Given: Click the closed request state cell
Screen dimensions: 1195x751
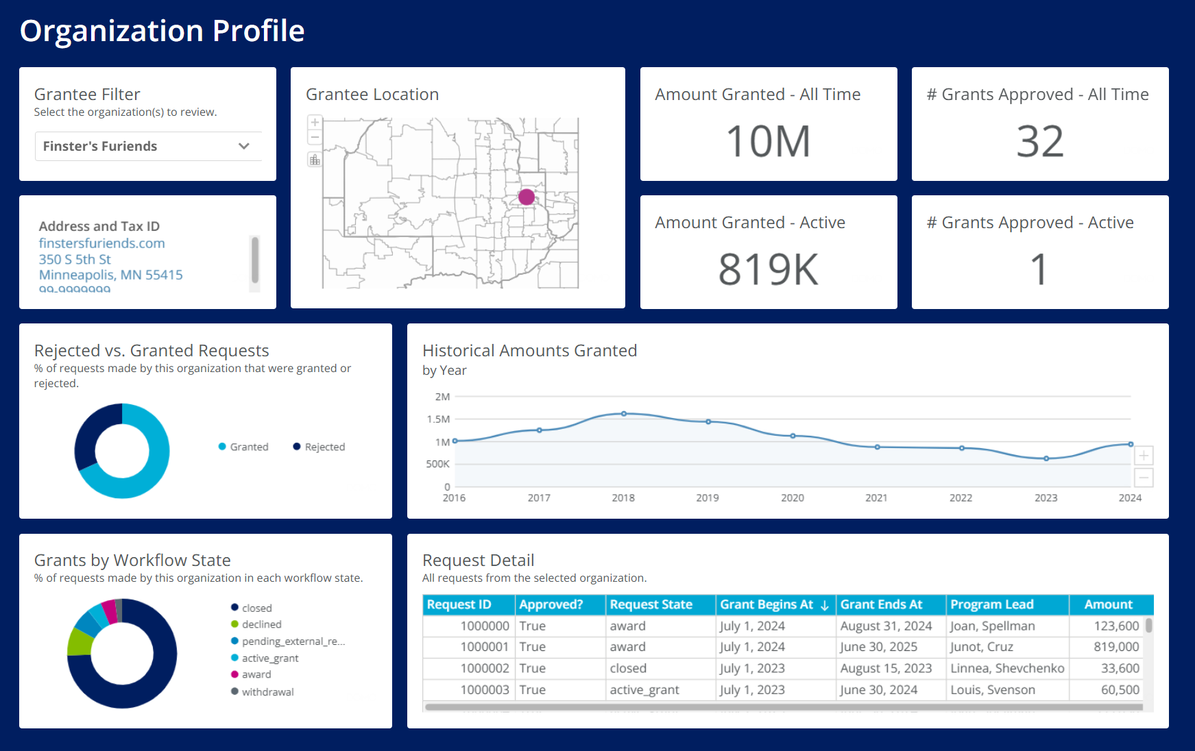Looking at the screenshot, I should coord(660,668).
